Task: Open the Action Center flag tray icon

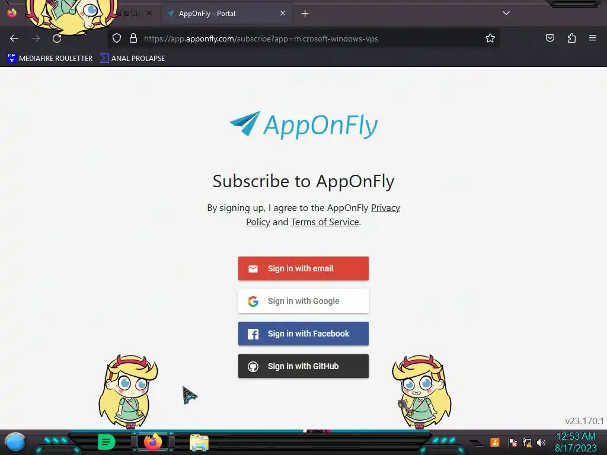Action: click(x=513, y=442)
